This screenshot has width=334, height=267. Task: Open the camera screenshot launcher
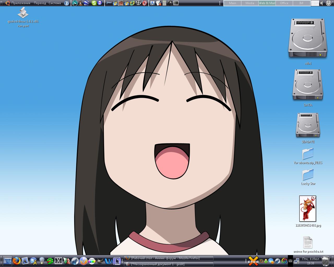pos(170,3)
